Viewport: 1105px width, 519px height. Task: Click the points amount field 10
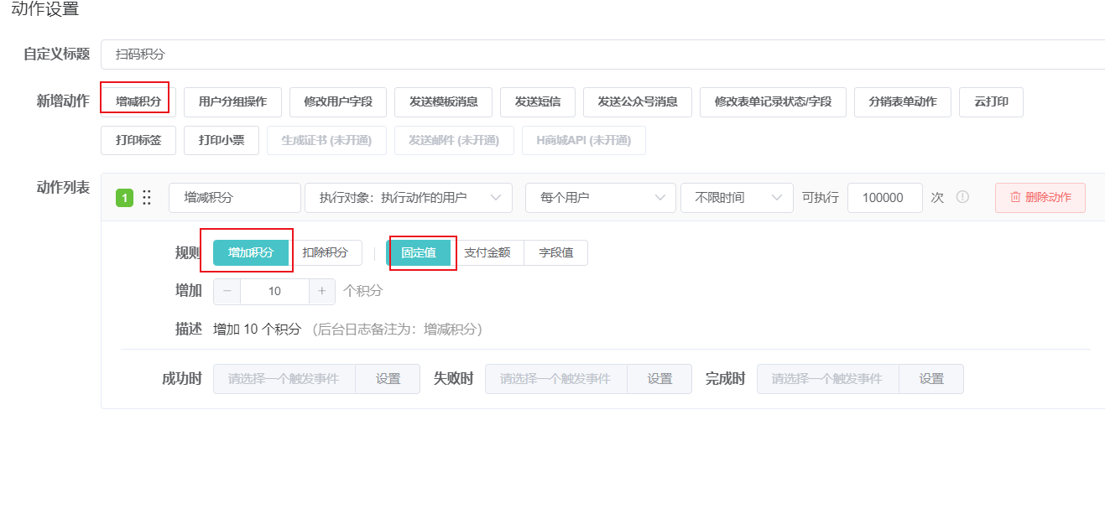[274, 292]
